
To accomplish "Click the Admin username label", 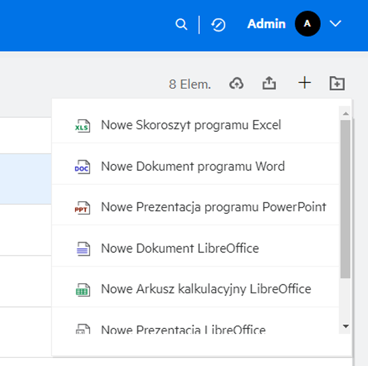I will (266, 24).
